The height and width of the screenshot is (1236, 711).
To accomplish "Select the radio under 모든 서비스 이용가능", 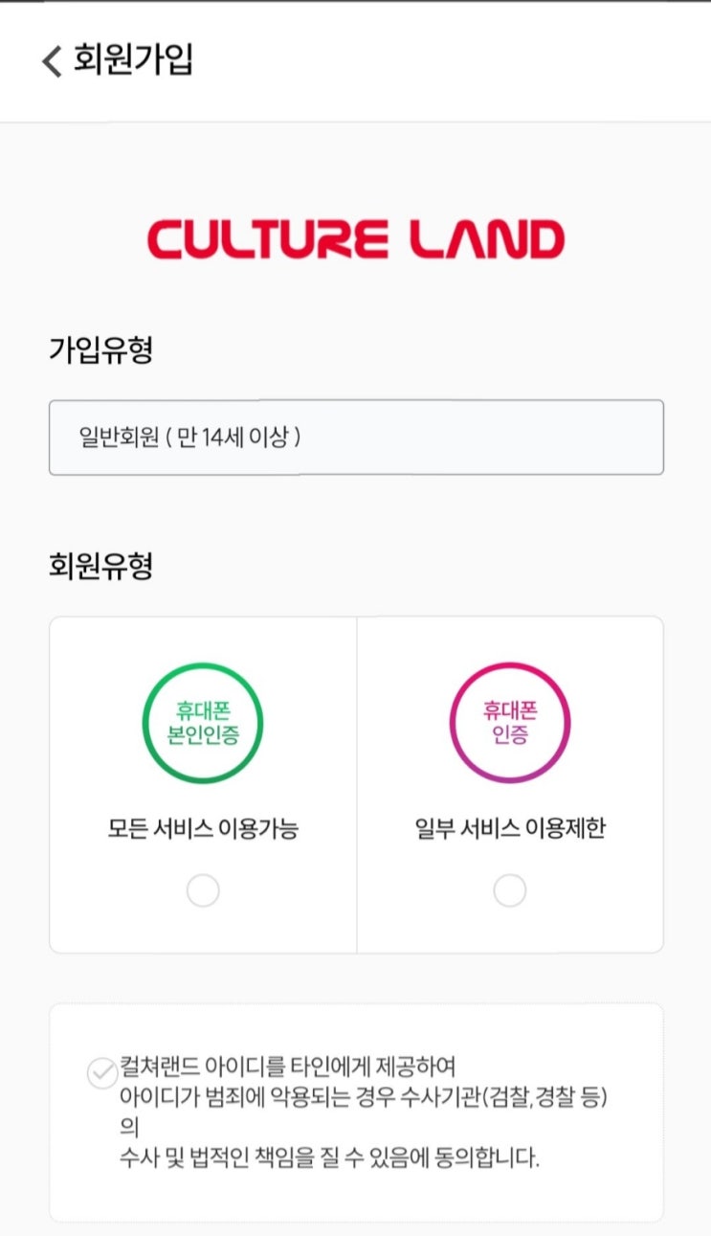I will coord(203,890).
